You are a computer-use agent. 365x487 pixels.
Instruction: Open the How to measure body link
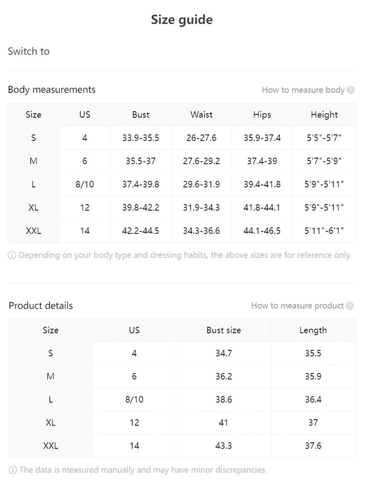click(x=303, y=90)
